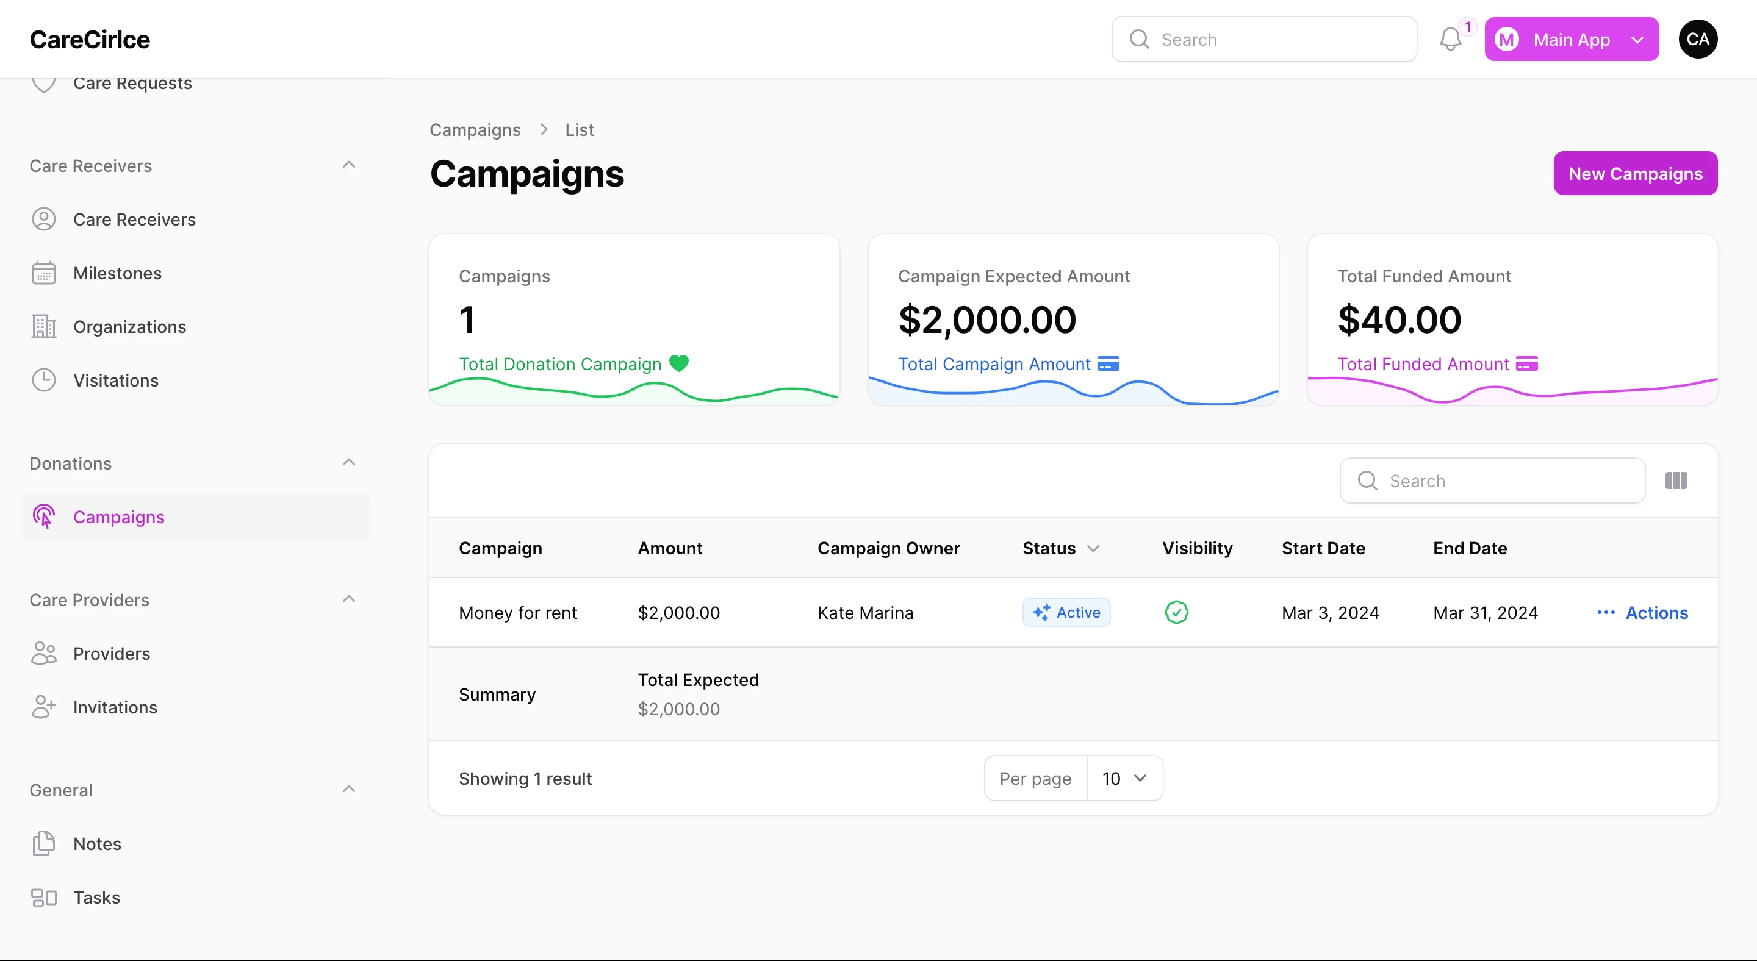
Task: Click the Total Expected summary label
Action: pyautogui.click(x=698, y=679)
